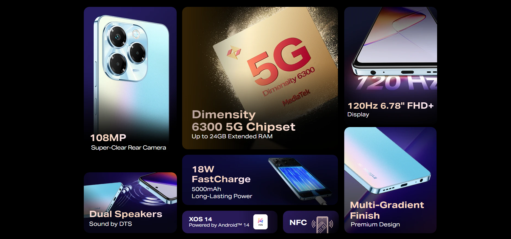Open the 18W FastCharge feature card
The height and width of the screenshot is (239, 511).
click(260, 180)
